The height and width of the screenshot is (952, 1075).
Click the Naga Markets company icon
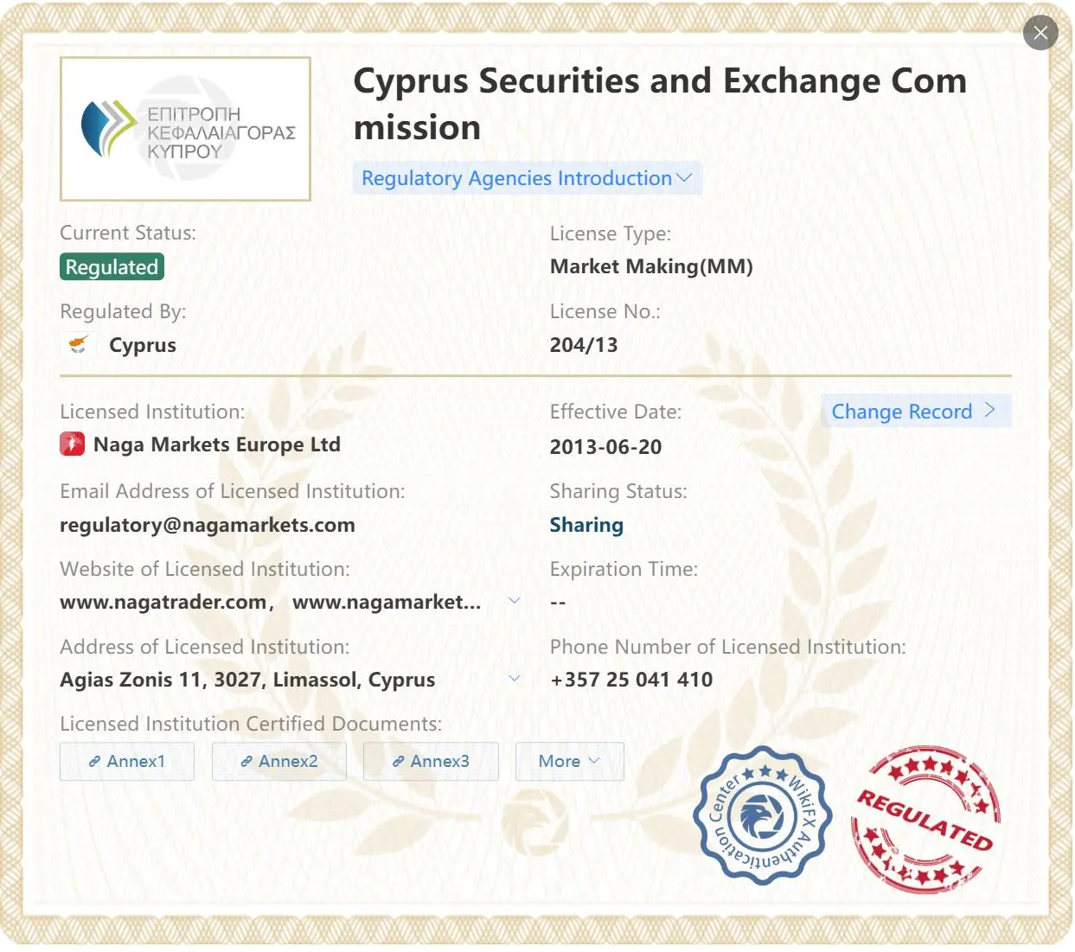click(x=72, y=444)
